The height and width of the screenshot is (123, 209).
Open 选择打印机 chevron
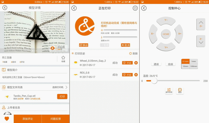66,87
